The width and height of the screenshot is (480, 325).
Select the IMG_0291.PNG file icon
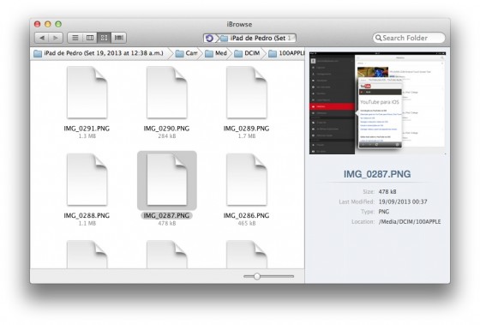click(87, 93)
